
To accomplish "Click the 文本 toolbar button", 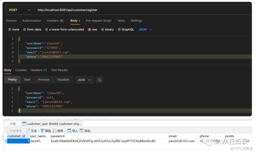I will pos(32,131).
